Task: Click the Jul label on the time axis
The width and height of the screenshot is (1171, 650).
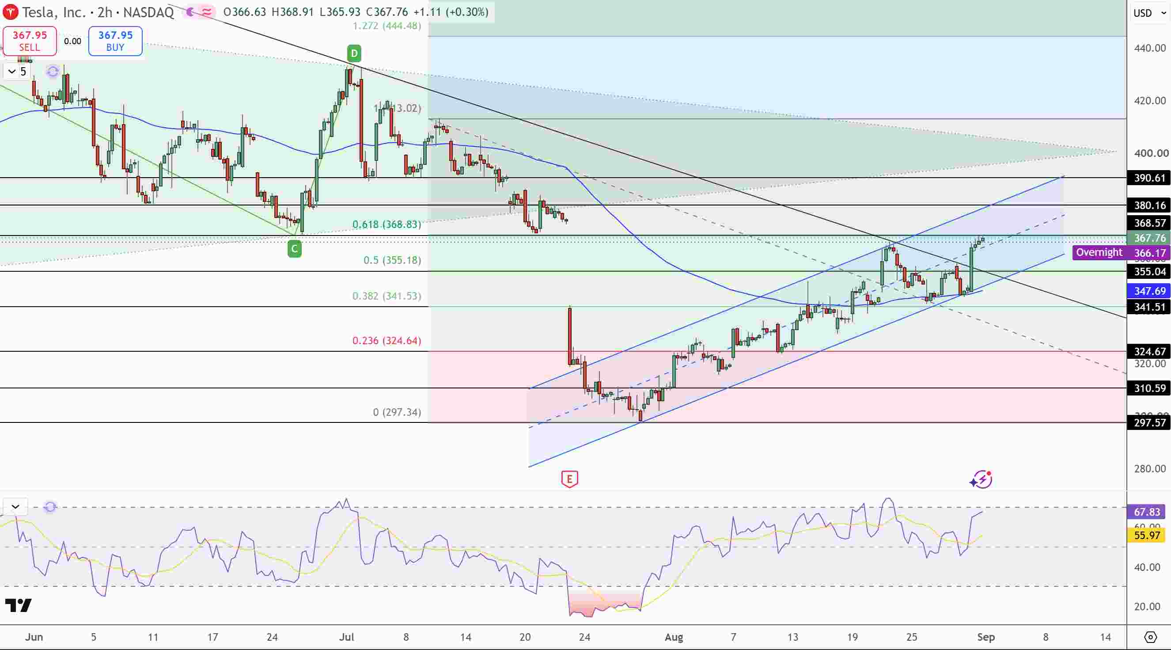Action: point(346,637)
